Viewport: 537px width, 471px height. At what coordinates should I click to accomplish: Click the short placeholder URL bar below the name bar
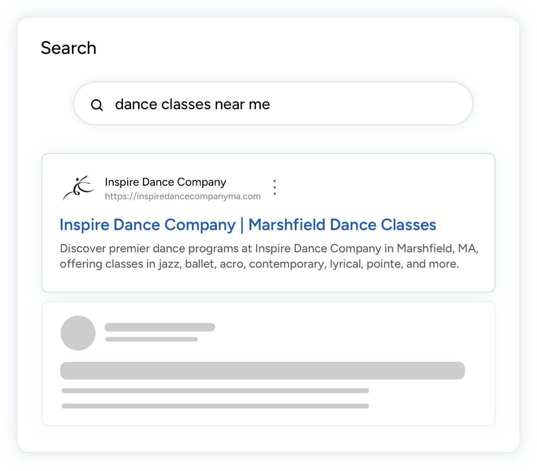pos(151,339)
